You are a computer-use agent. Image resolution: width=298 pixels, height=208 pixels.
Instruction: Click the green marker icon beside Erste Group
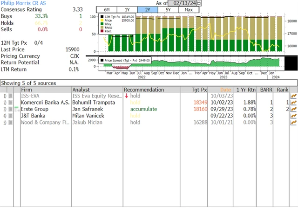coord(17,108)
